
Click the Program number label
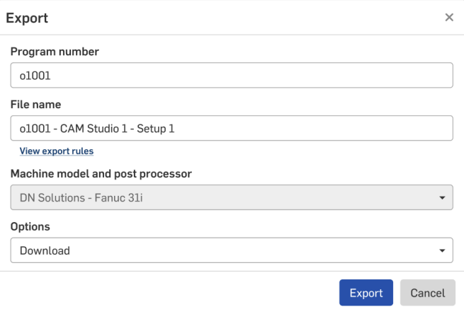pyautogui.click(x=55, y=52)
